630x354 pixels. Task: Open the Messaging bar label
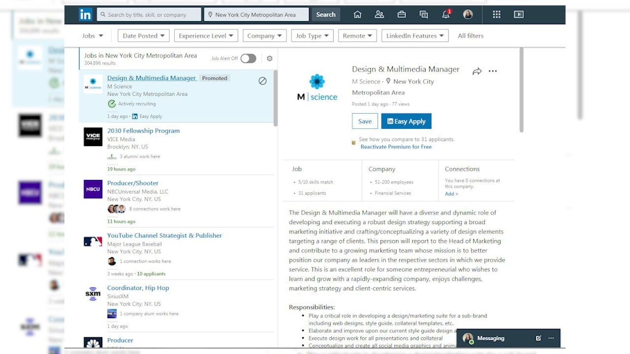(x=491, y=338)
